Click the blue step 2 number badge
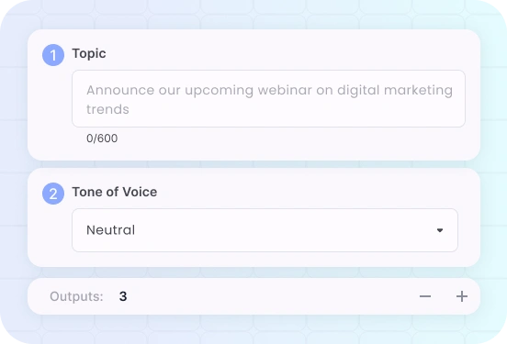Image resolution: width=507 pixels, height=344 pixels. 53,194
